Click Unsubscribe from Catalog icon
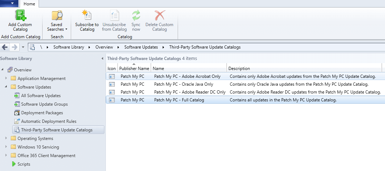Image resolution: width=385 pixels, height=171 pixels. (x=114, y=16)
